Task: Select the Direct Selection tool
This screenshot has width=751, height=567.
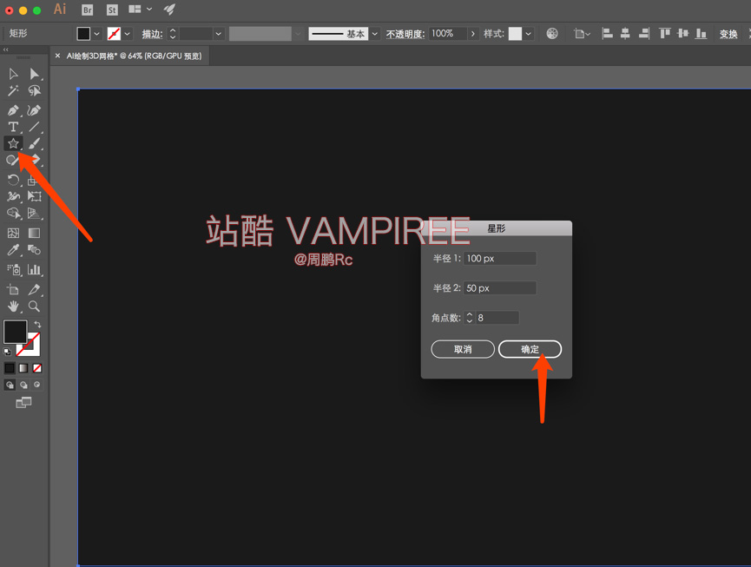Action: pyautogui.click(x=34, y=74)
